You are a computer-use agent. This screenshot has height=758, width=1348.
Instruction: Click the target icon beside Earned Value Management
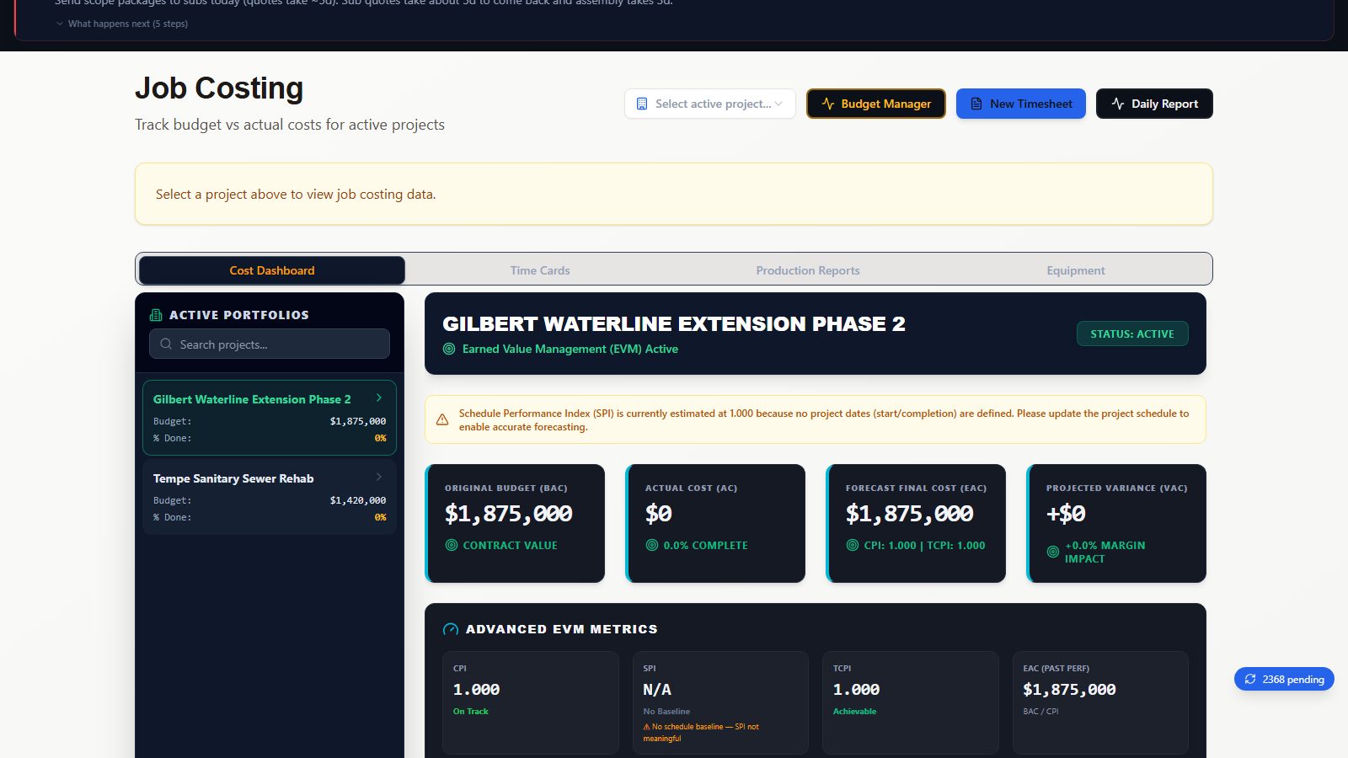[x=449, y=349]
